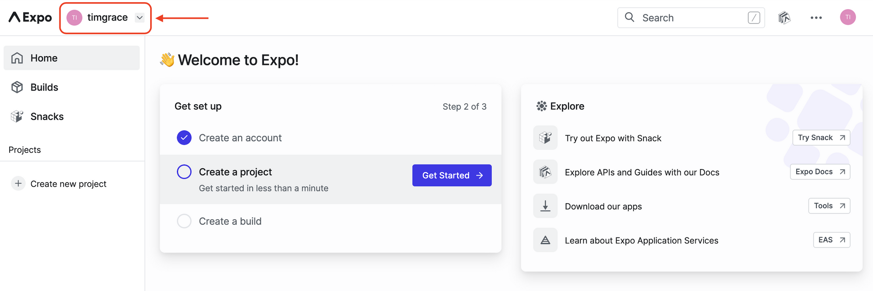The width and height of the screenshot is (873, 291).
Task: Click Get started in less than a minute
Action: point(264,188)
